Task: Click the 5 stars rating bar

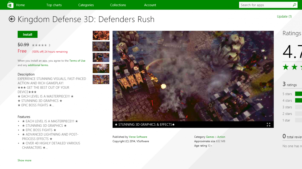Action: pos(298,94)
